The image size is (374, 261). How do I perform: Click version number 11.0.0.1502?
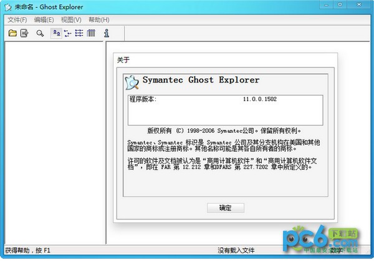point(260,99)
